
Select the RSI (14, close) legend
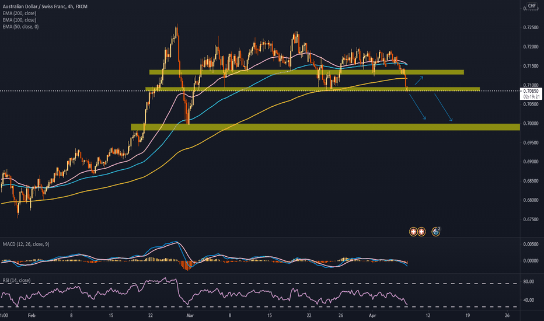(17, 280)
